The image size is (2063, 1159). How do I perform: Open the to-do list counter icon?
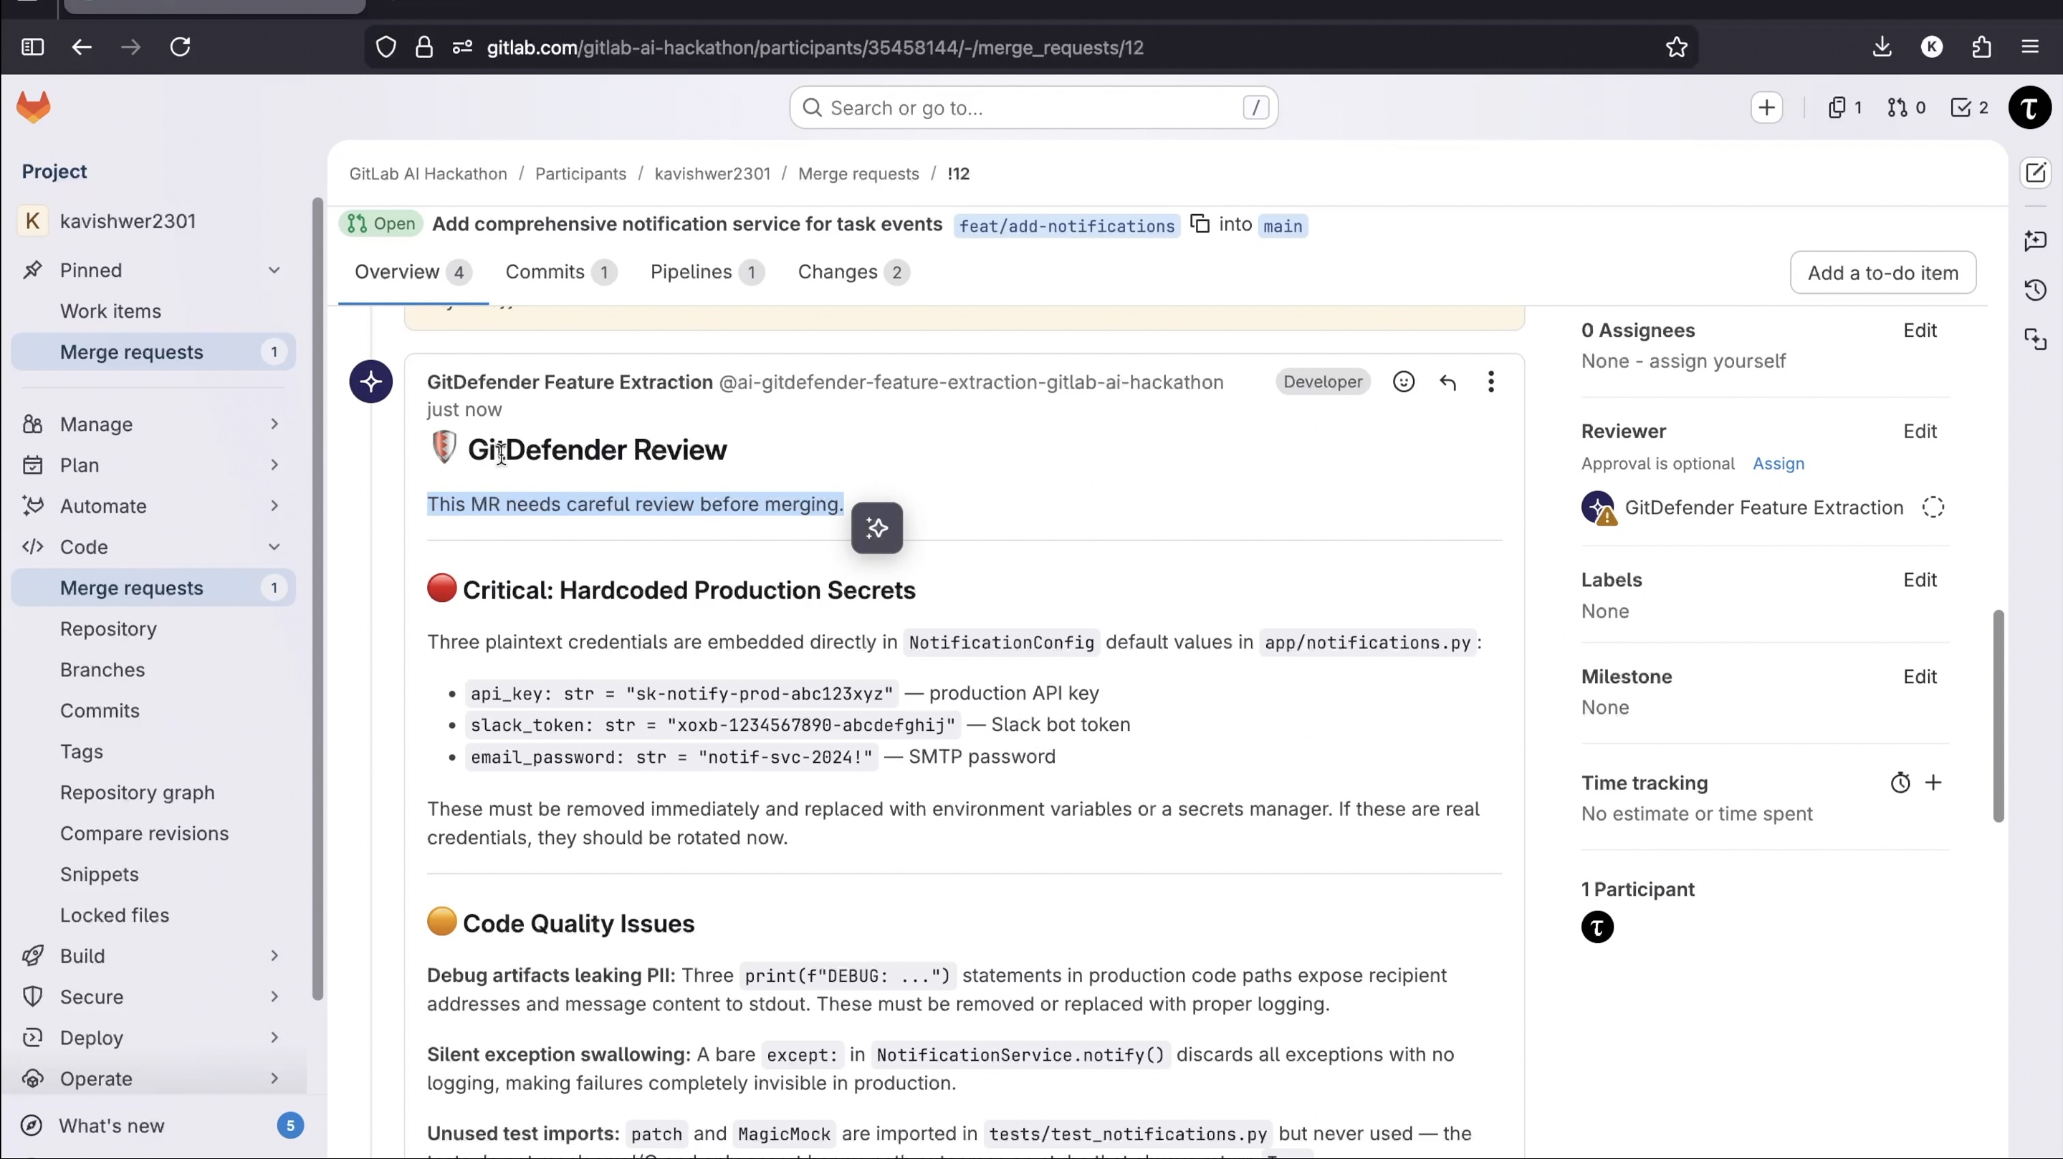(x=1968, y=107)
